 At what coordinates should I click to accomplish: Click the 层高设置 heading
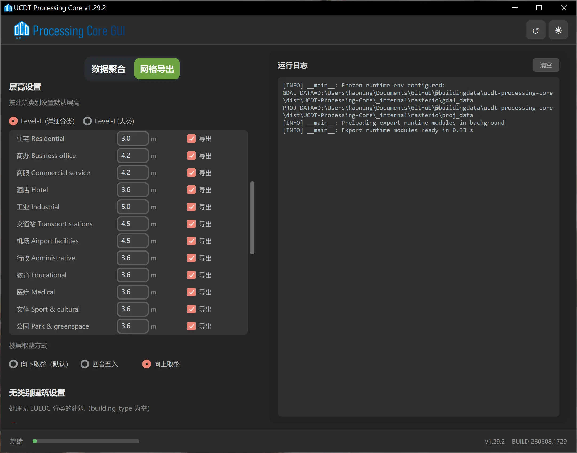[x=25, y=87]
